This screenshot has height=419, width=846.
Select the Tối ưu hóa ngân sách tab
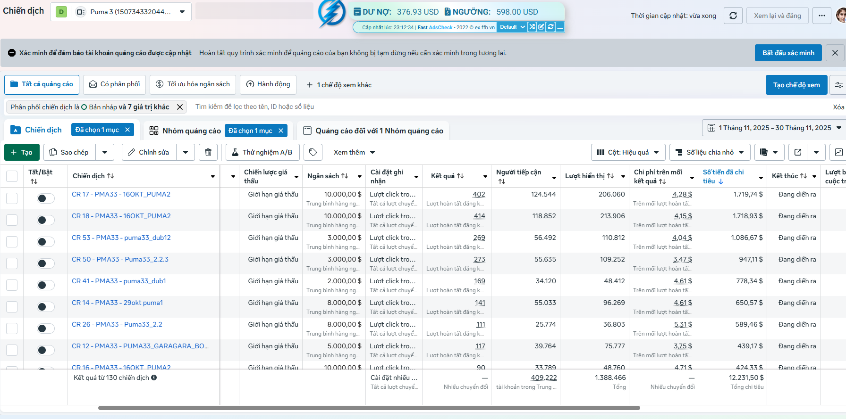(x=193, y=84)
